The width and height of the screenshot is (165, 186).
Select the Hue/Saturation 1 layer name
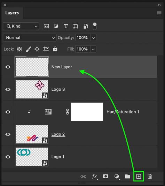tap(123, 112)
